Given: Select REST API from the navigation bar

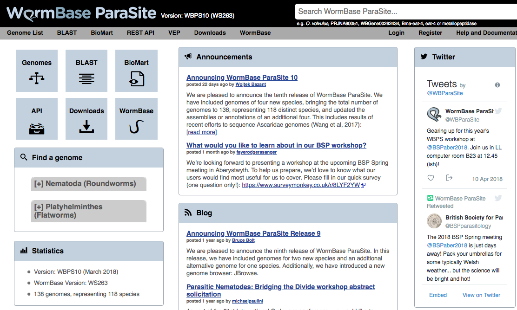Looking at the screenshot, I should 140,33.
